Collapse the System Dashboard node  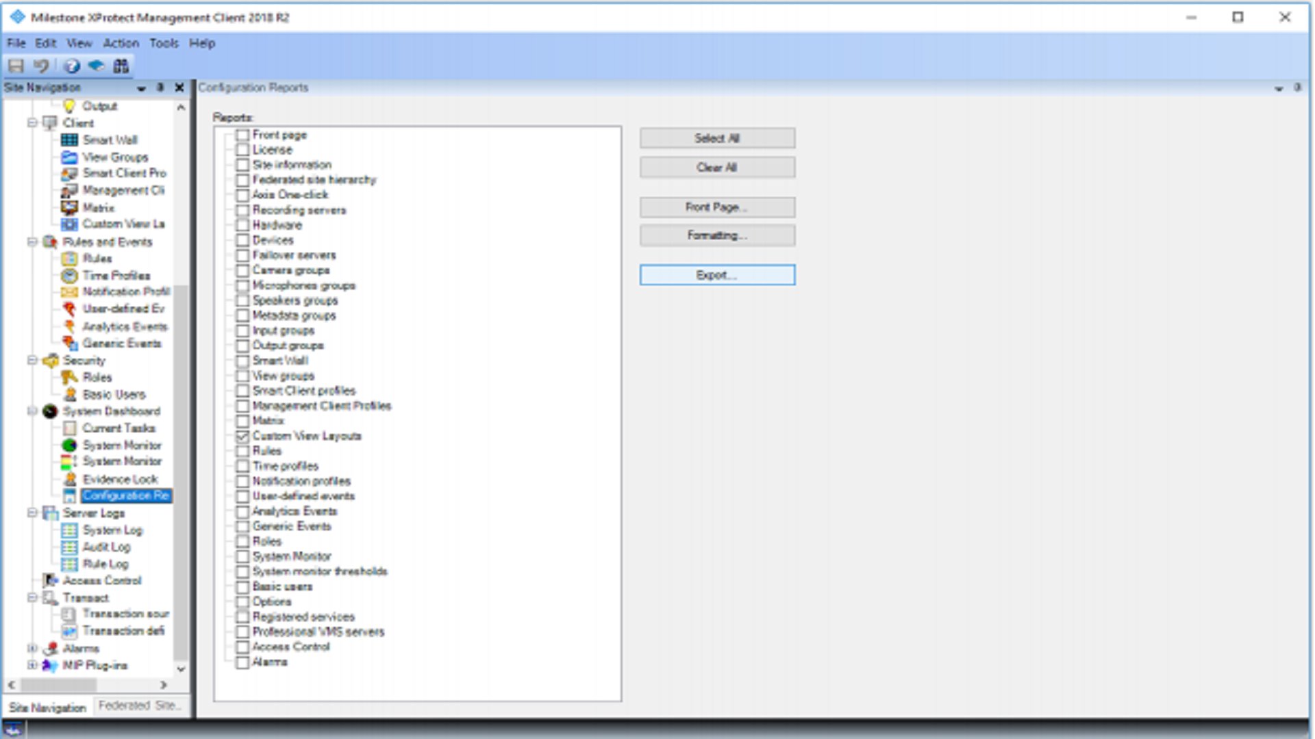click(32, 411)
